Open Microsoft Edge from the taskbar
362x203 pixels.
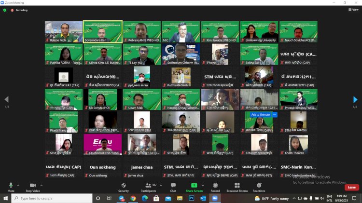click(x=145, y=198)
